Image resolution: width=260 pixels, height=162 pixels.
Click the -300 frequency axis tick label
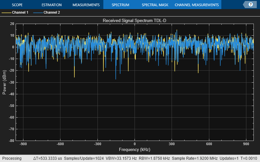[97, 144]
